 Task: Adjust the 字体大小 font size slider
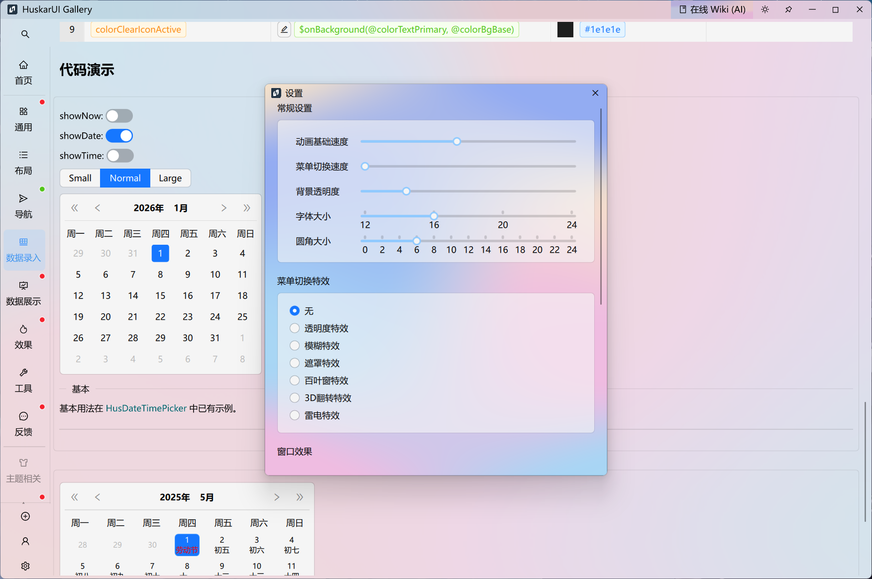click(434, 216)
